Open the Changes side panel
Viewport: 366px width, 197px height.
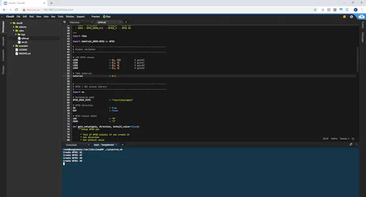point(3,70)
